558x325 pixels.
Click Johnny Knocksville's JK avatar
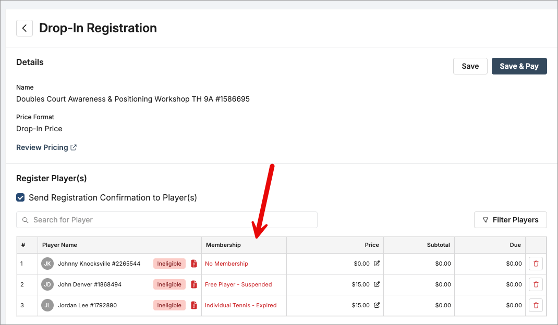pos(47,264)
